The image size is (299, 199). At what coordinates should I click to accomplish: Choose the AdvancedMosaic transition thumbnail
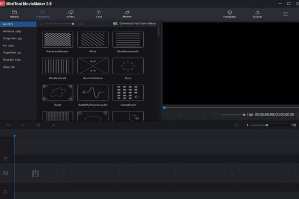pyautogui.click(x=57, y=39)
